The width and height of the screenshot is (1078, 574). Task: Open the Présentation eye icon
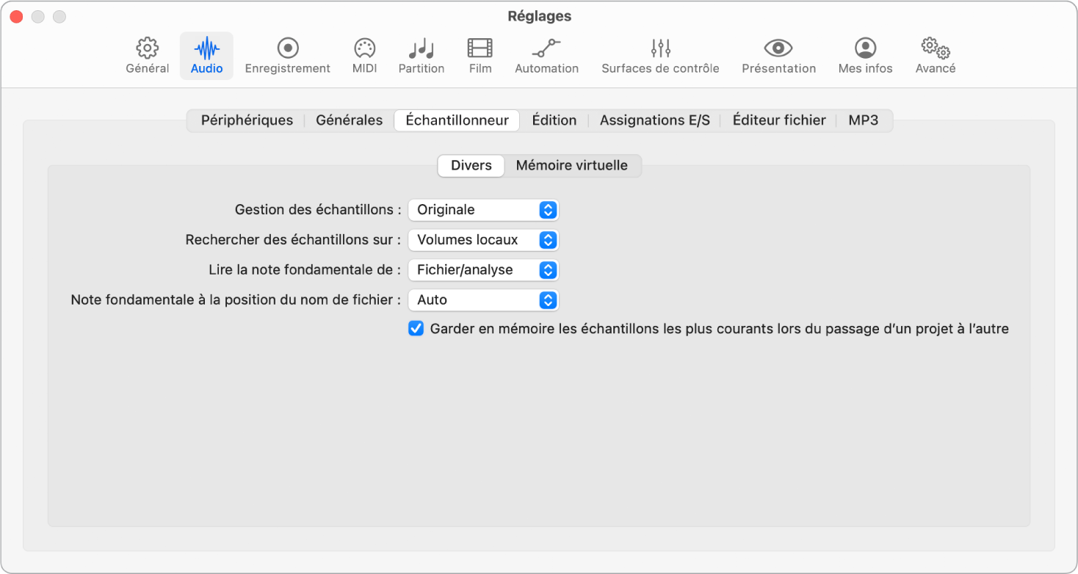point(778,49)
